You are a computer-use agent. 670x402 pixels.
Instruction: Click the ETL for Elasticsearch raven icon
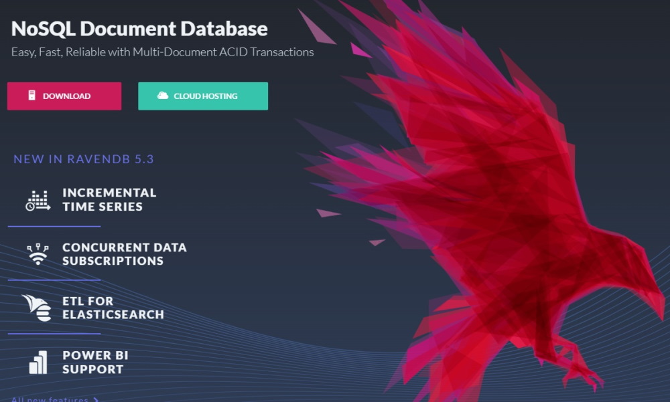pyautogui.click(x=37, y=308)
